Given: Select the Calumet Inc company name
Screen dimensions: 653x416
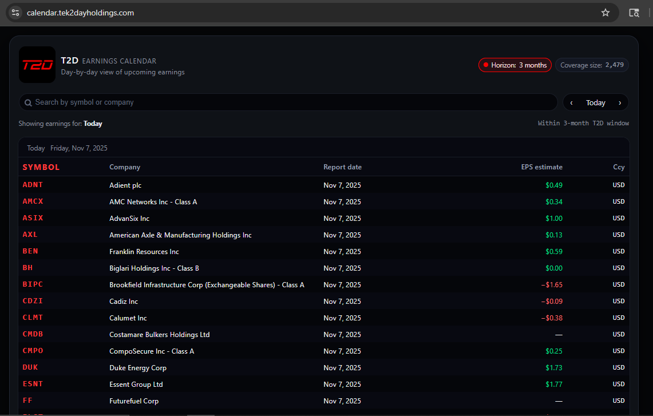Looking at the screenshot, I should coord(128,318).
